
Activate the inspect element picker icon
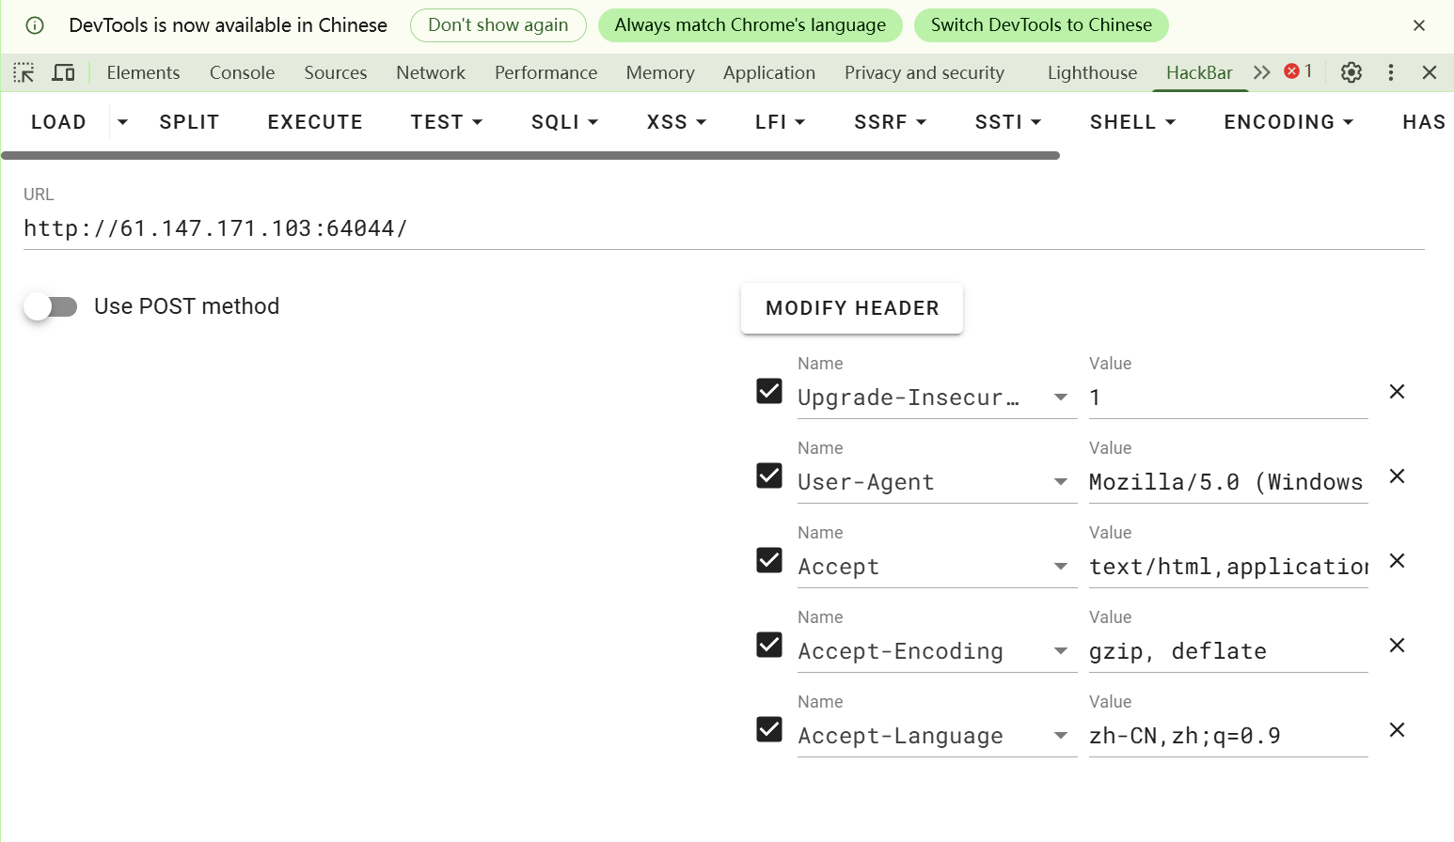[x=24, y=72]
